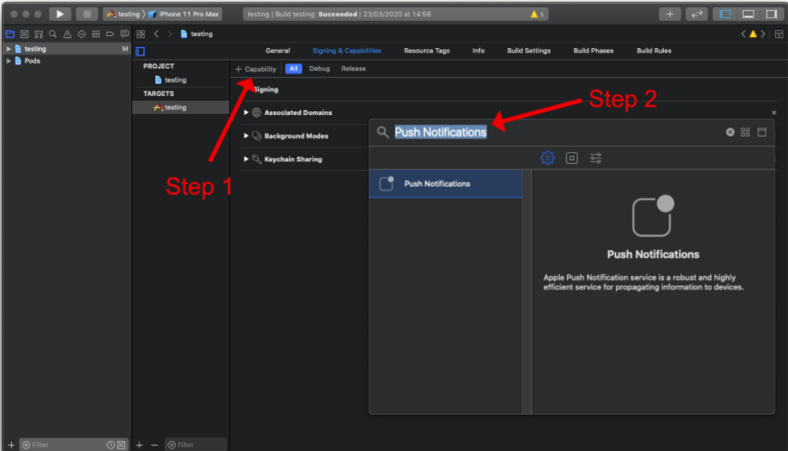788x451 pixels.
Task: Add a new target plus button
Action: tap(139, 445)
